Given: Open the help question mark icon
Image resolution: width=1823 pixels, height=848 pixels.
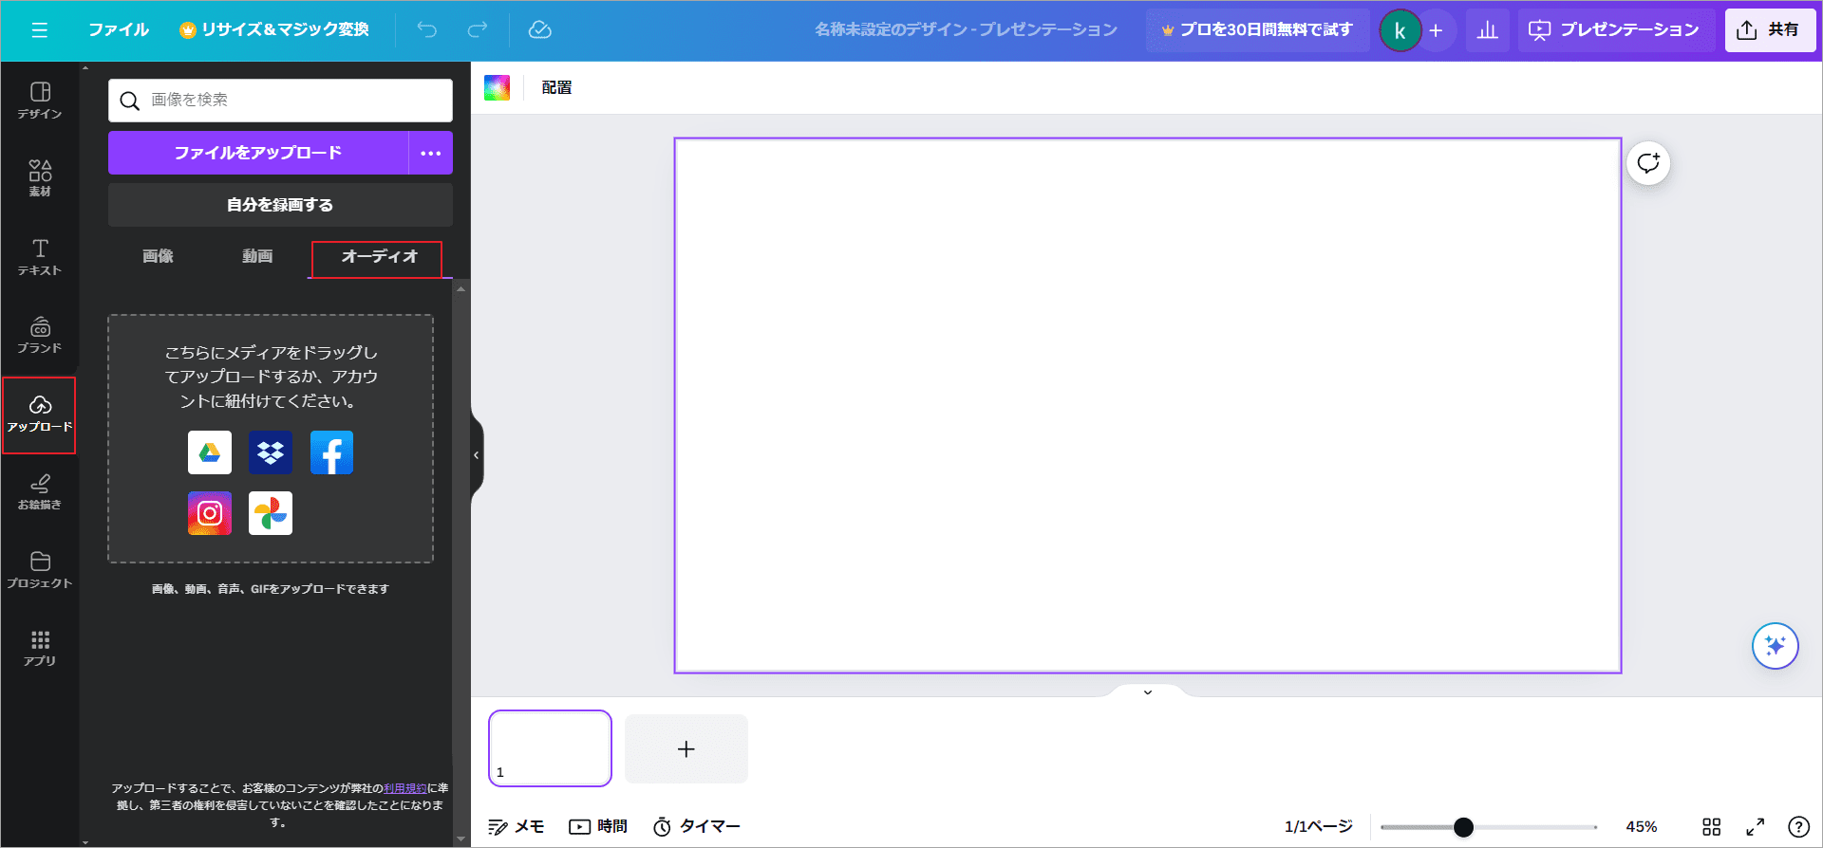Looking at the screenshot, I should 1798,827.
